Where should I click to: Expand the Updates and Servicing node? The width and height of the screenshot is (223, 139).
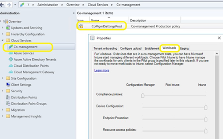[3, 27]
